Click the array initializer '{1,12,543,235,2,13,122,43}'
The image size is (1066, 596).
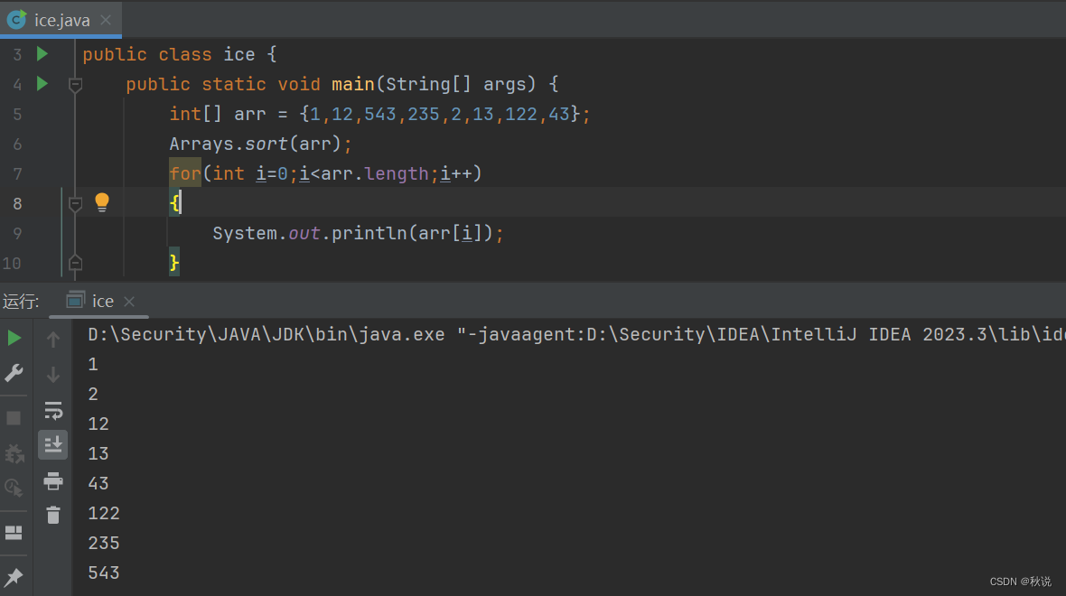(440, 114)
